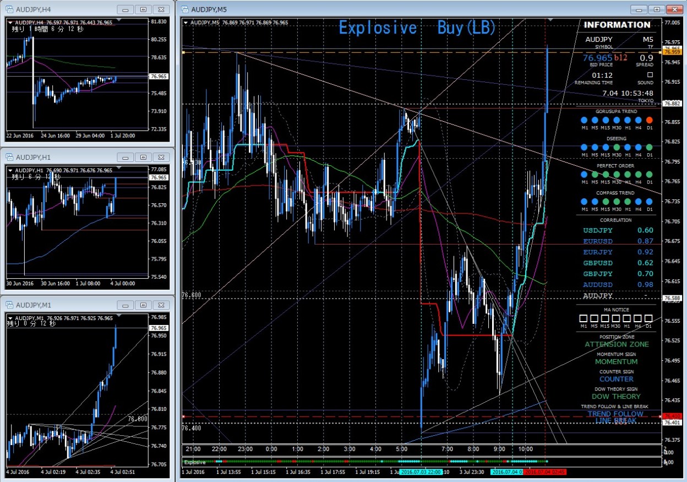Open the AUDJPY,H4 chart dropdown arrow
687x482 pixels.
[10, 22]
